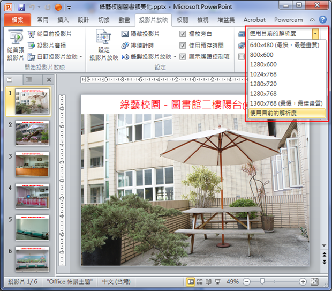Minimize the ribbon with caret icon
This screenshot has width=332, height=291.
pyautogui.click(x=312, y=20)
